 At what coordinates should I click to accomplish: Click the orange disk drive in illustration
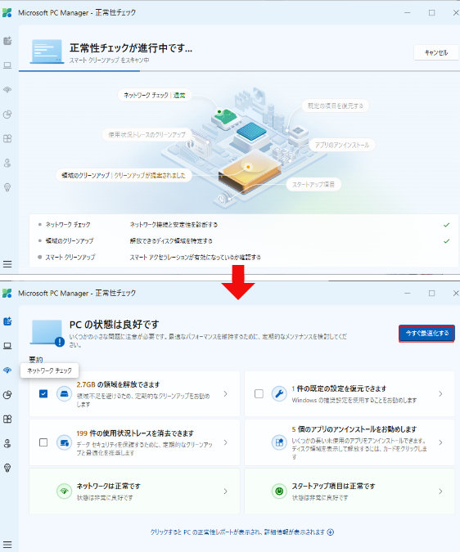[250, 173]
